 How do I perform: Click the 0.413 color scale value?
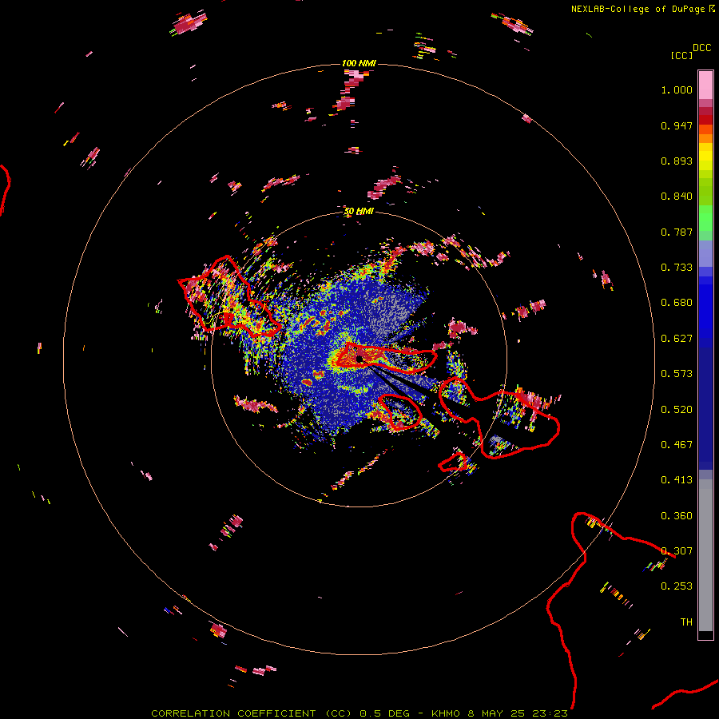click(677, 480)
